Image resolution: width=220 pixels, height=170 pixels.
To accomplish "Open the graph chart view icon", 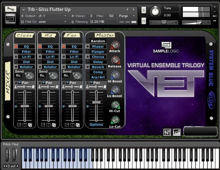I will tap(177, 132).
